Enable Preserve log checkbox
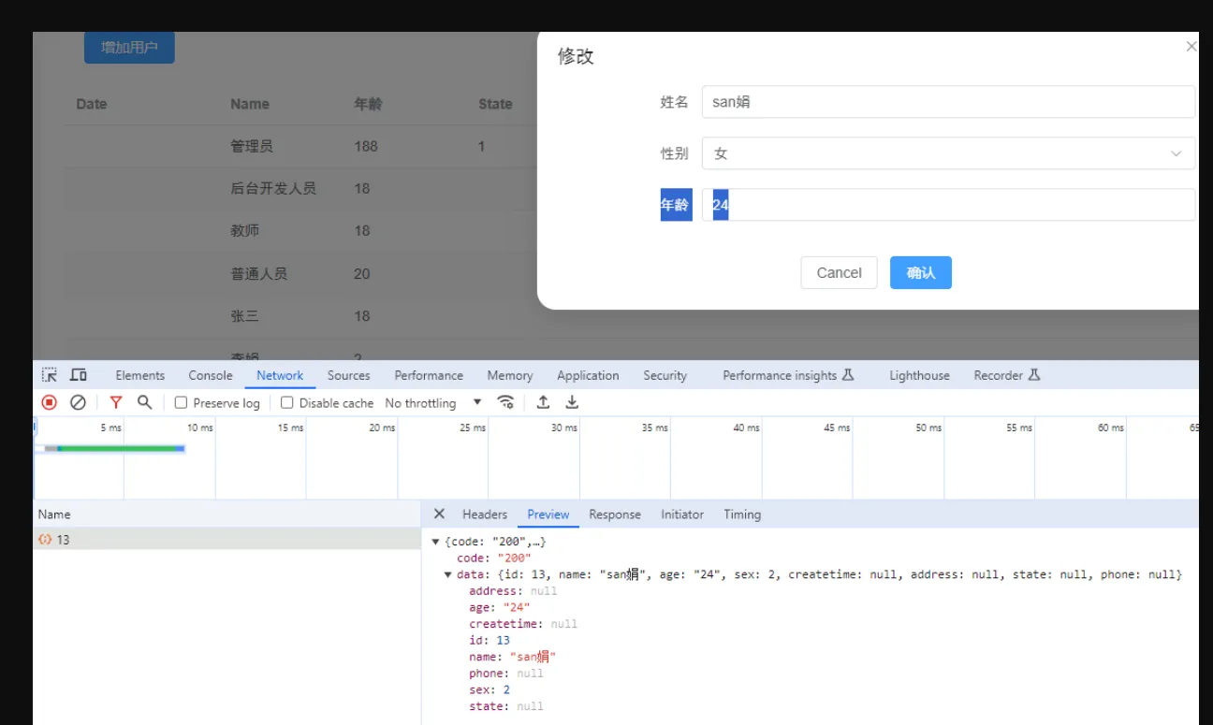The image size is (1213, 725). click(x=182, y=402)
